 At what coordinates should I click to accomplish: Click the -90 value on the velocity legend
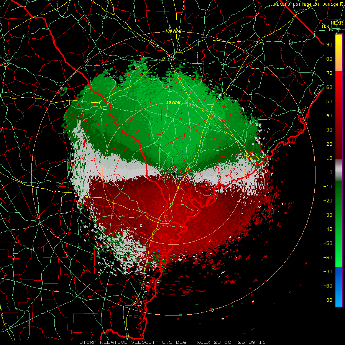click(328, 300)
